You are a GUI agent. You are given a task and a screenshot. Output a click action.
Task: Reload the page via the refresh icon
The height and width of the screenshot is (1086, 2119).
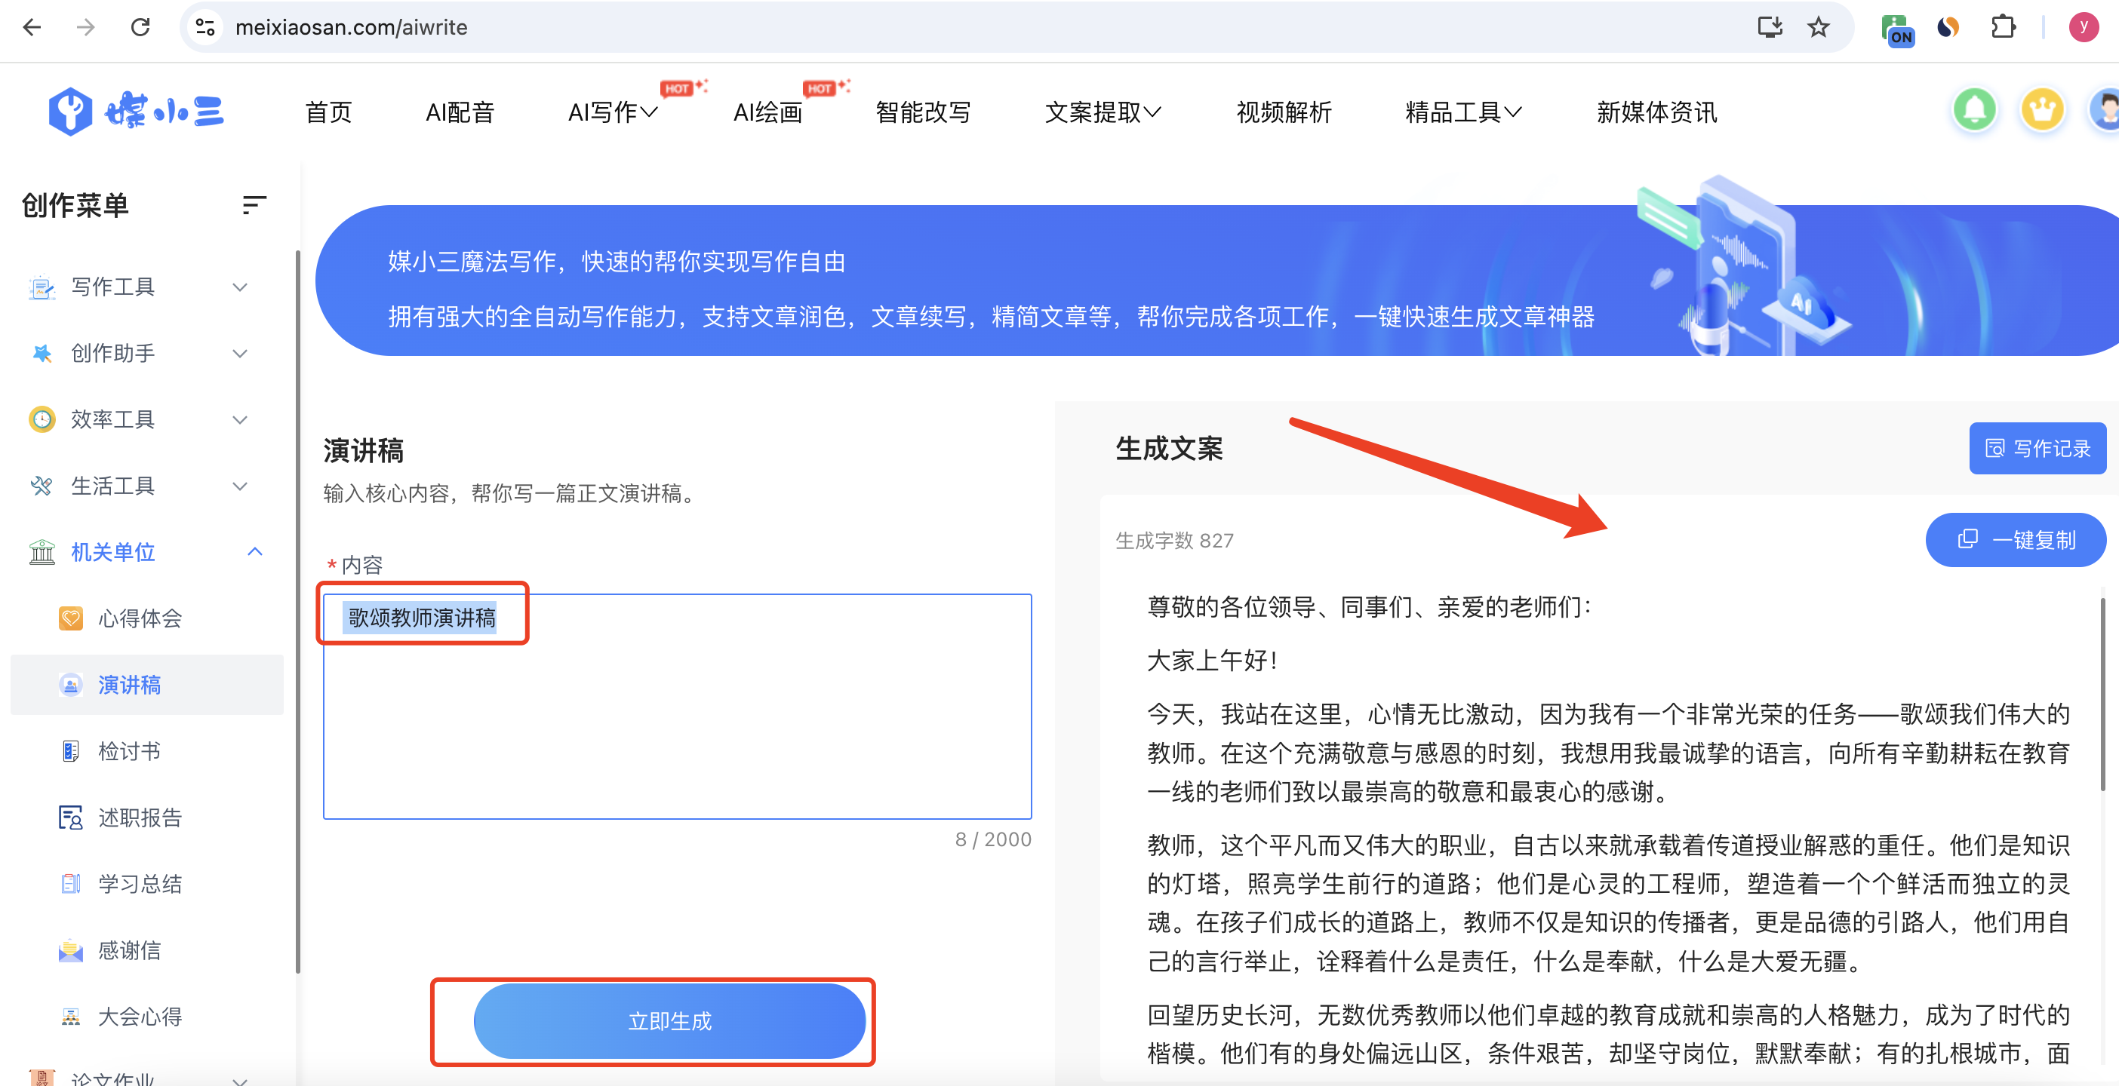coord(140,27)
